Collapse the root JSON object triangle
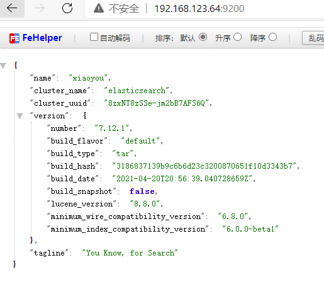The height and width of the screenshot is (282, 324). click(3, 65)
